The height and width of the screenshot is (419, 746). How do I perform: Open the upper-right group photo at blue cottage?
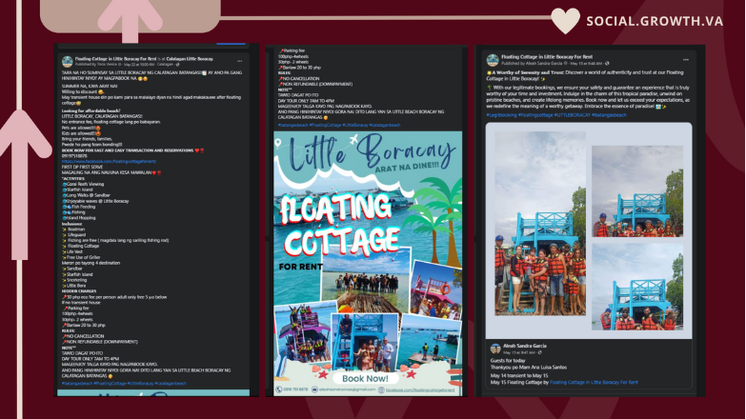click(637, 191)
